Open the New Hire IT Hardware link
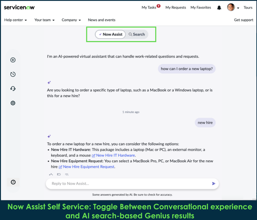Viewport: 257px width, 220px height. [x=113, y=155]
